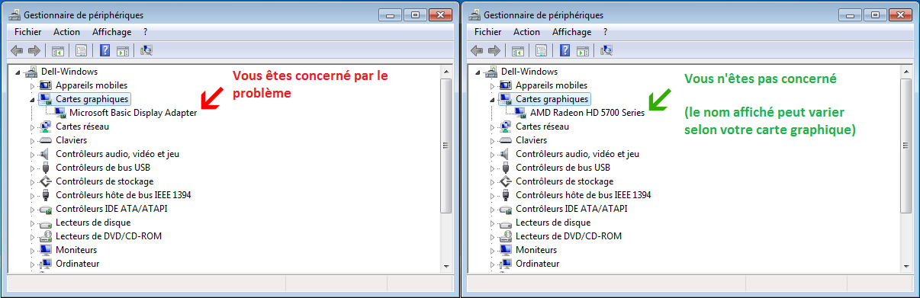
Task: Click the Forward arrow in the left window toolbar
Action: coord(34,50)
